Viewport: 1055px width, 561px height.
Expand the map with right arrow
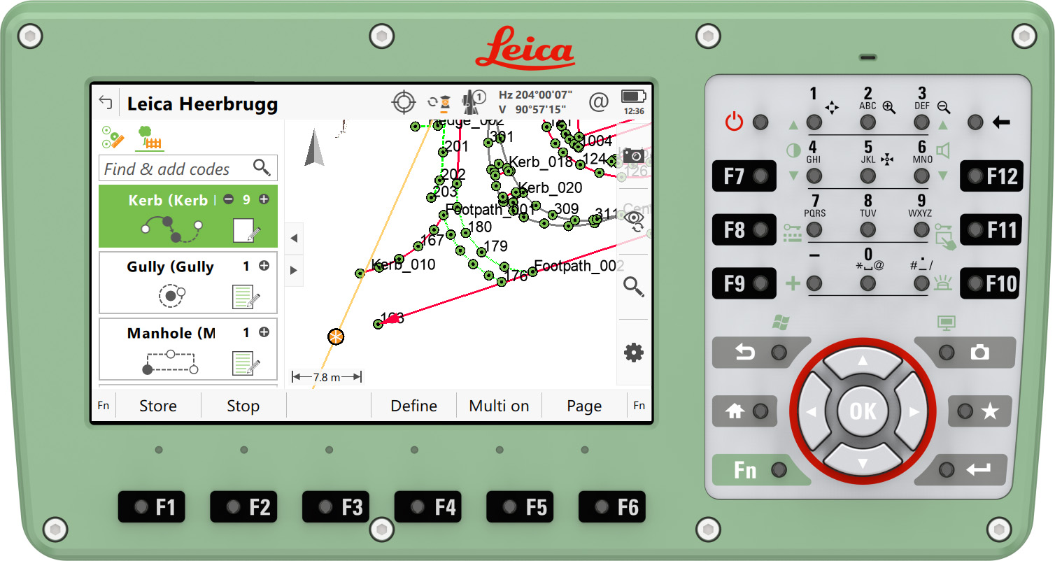click(293, 271)
